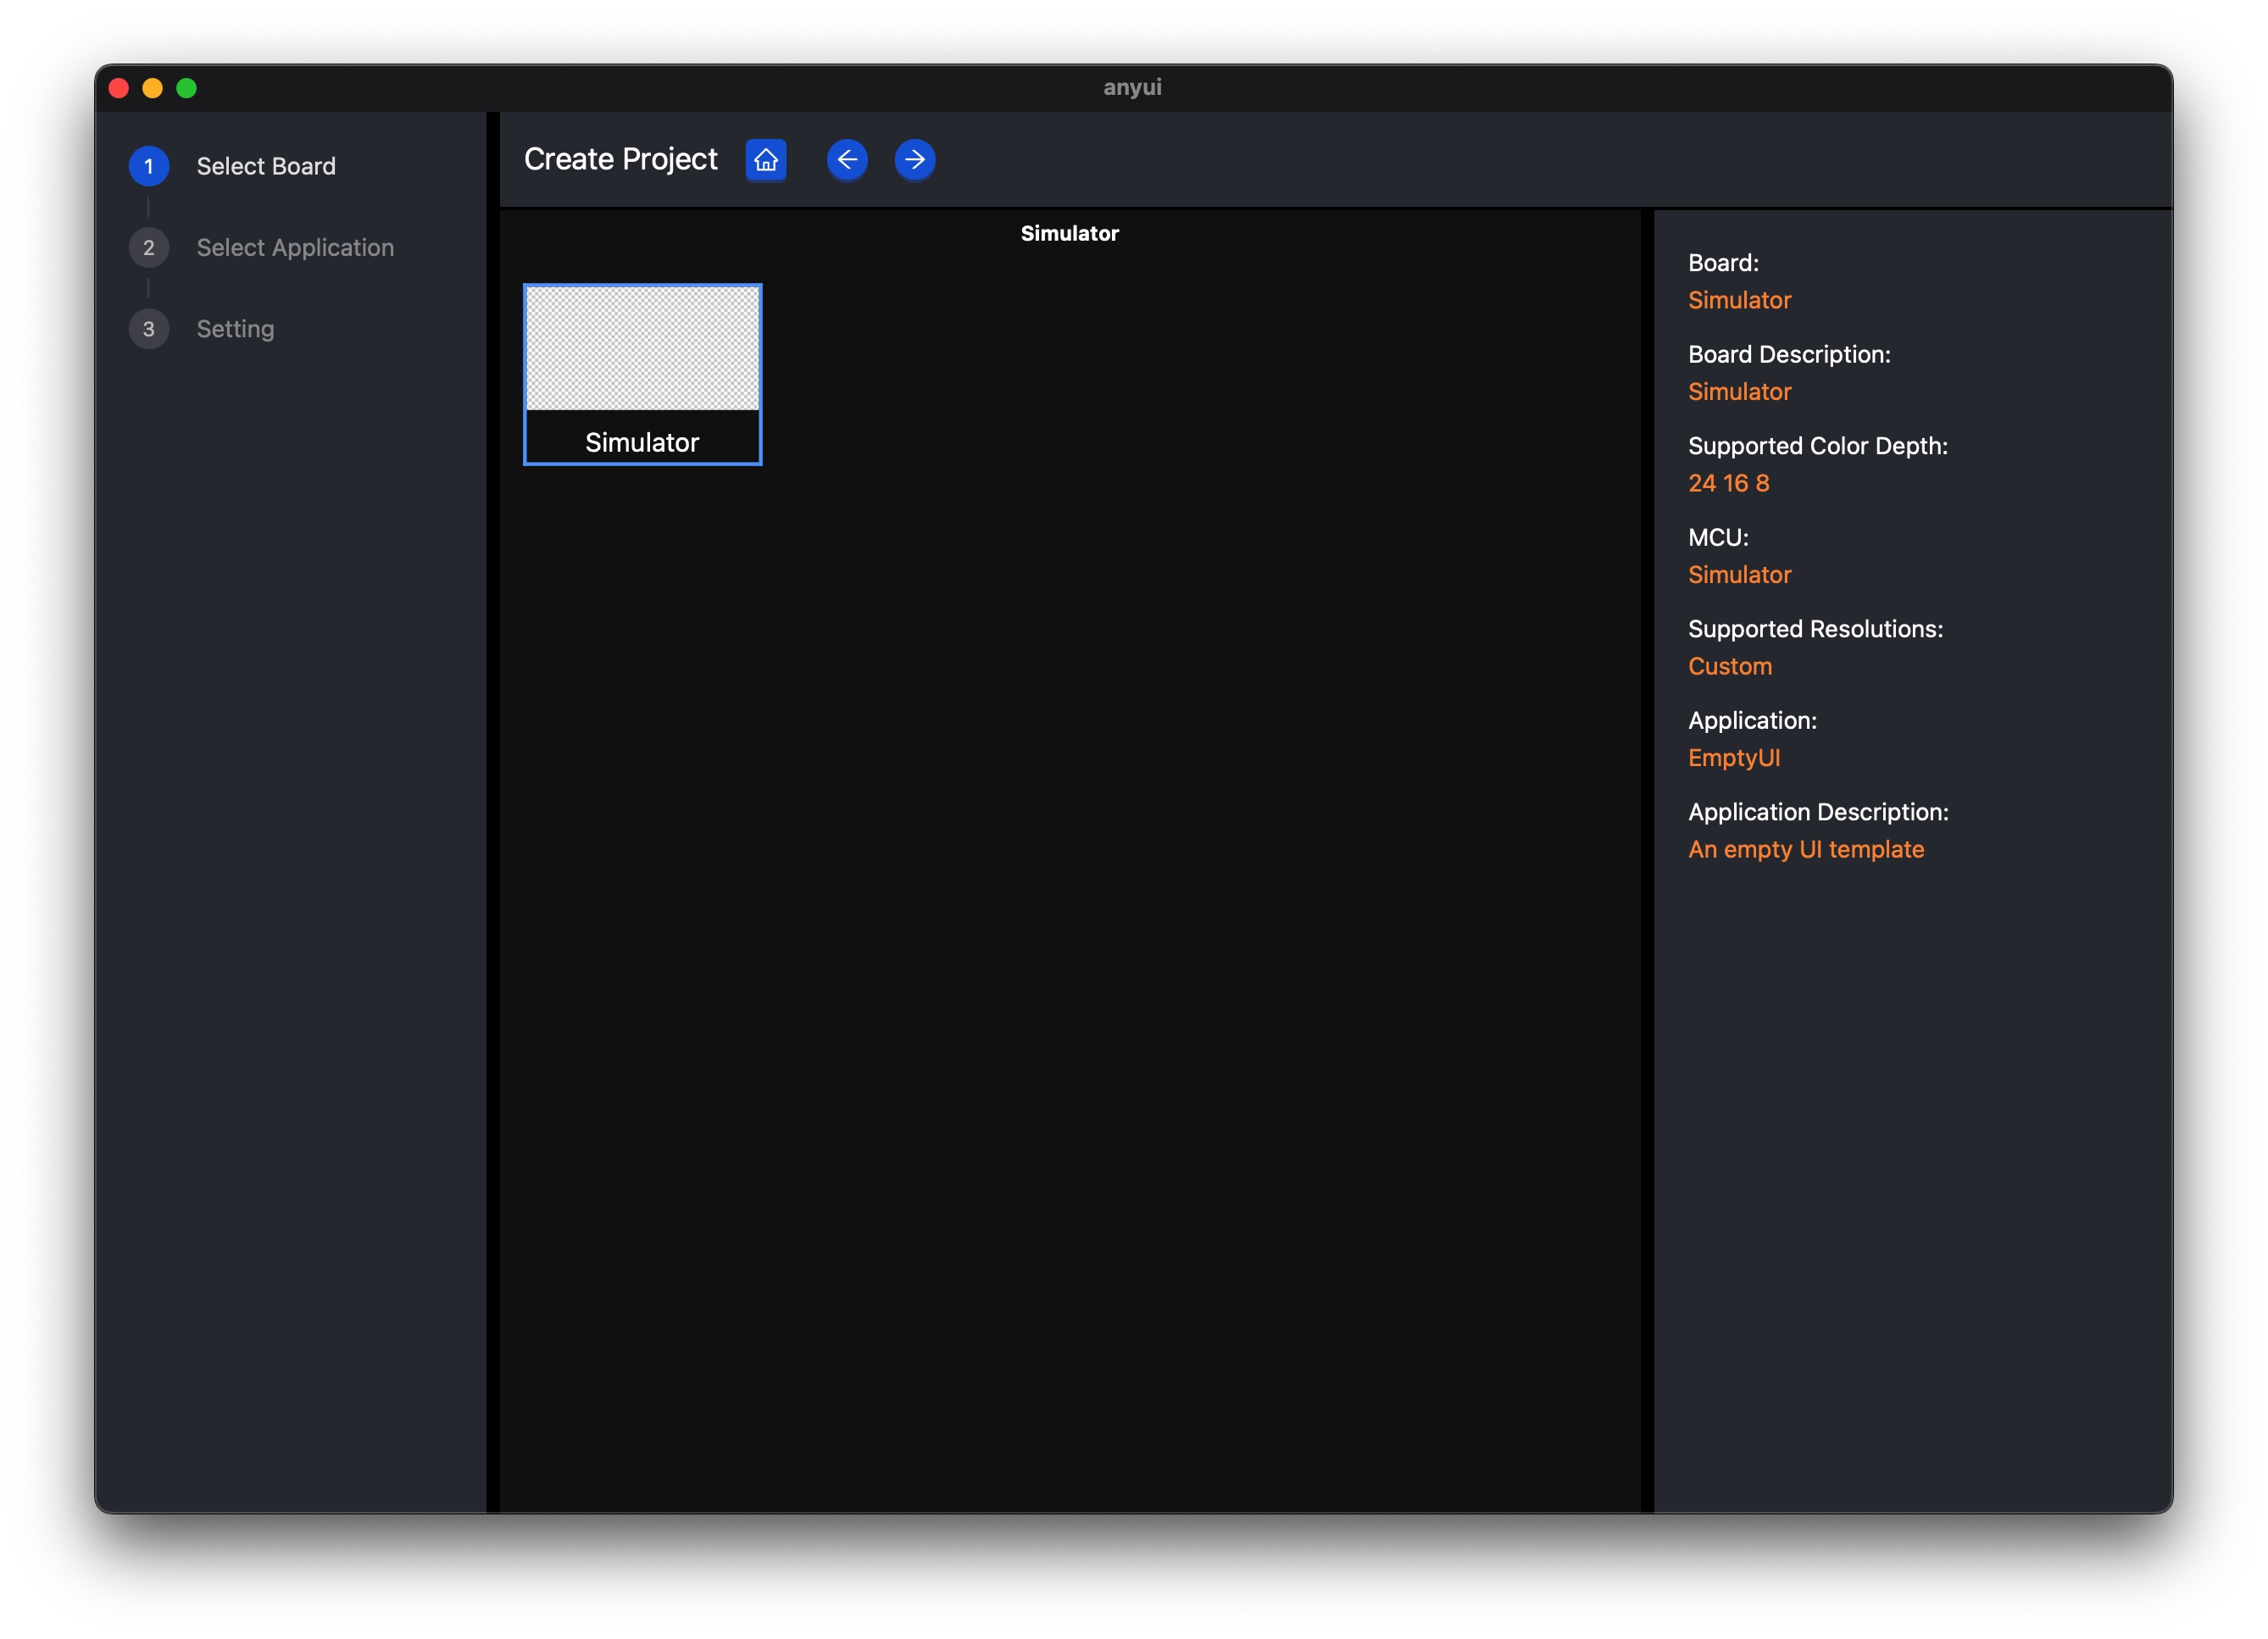The width and height of the screenshot is (2268, 1639).
Task: Click step 2 circle icon
Action: click(x=149, y=248)
